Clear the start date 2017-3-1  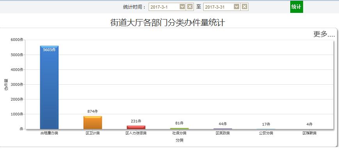pyautogui.click(x=190, y=7)
